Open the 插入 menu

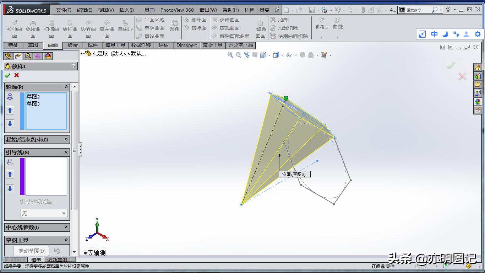click(x=126, y=10)
